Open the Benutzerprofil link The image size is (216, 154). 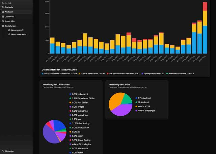(17, 30)
